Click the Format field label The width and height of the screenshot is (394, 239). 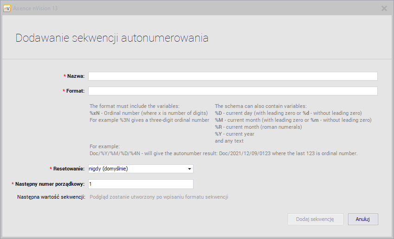coord(75,91)
